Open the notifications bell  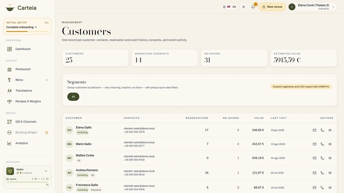253,7
